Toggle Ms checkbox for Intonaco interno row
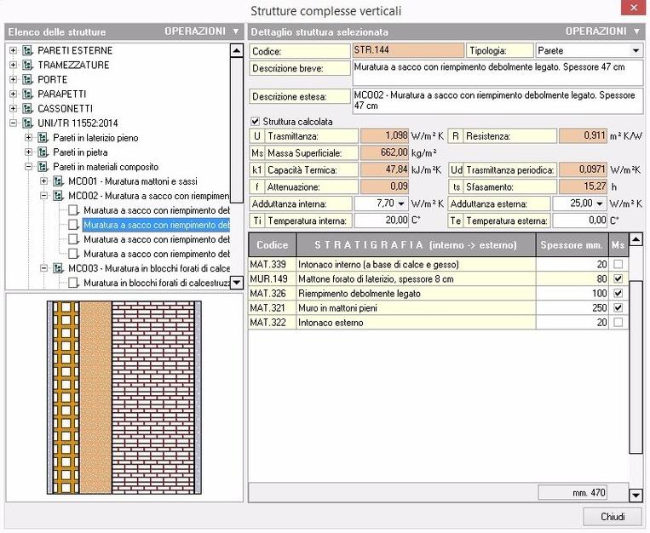The height and width of the screenshot is (533, 650). point(618,265)
